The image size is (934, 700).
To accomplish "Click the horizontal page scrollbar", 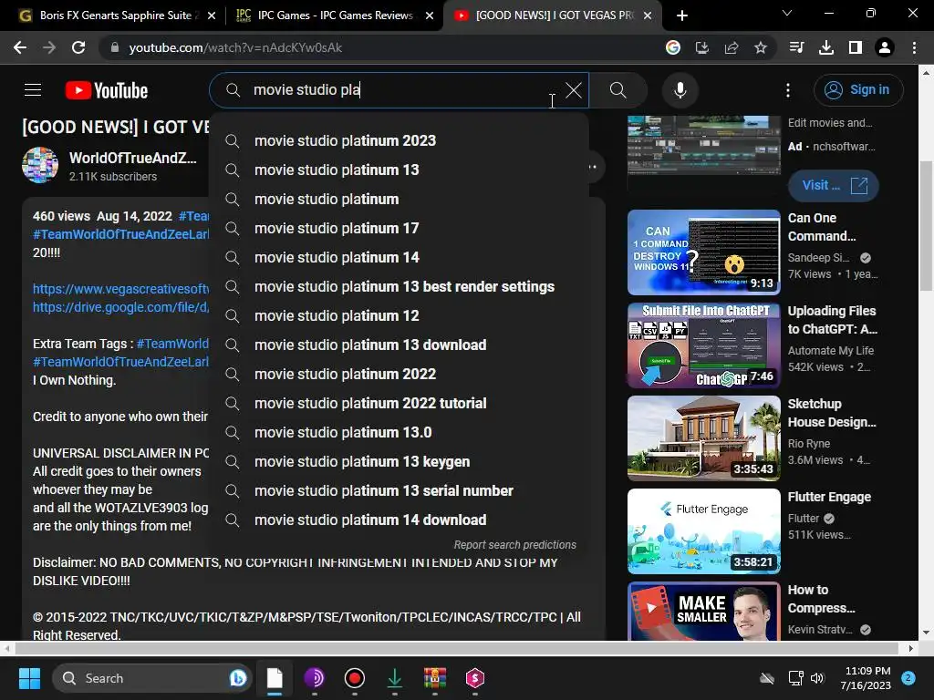I will pyautogui.click(x=459, y=648).
